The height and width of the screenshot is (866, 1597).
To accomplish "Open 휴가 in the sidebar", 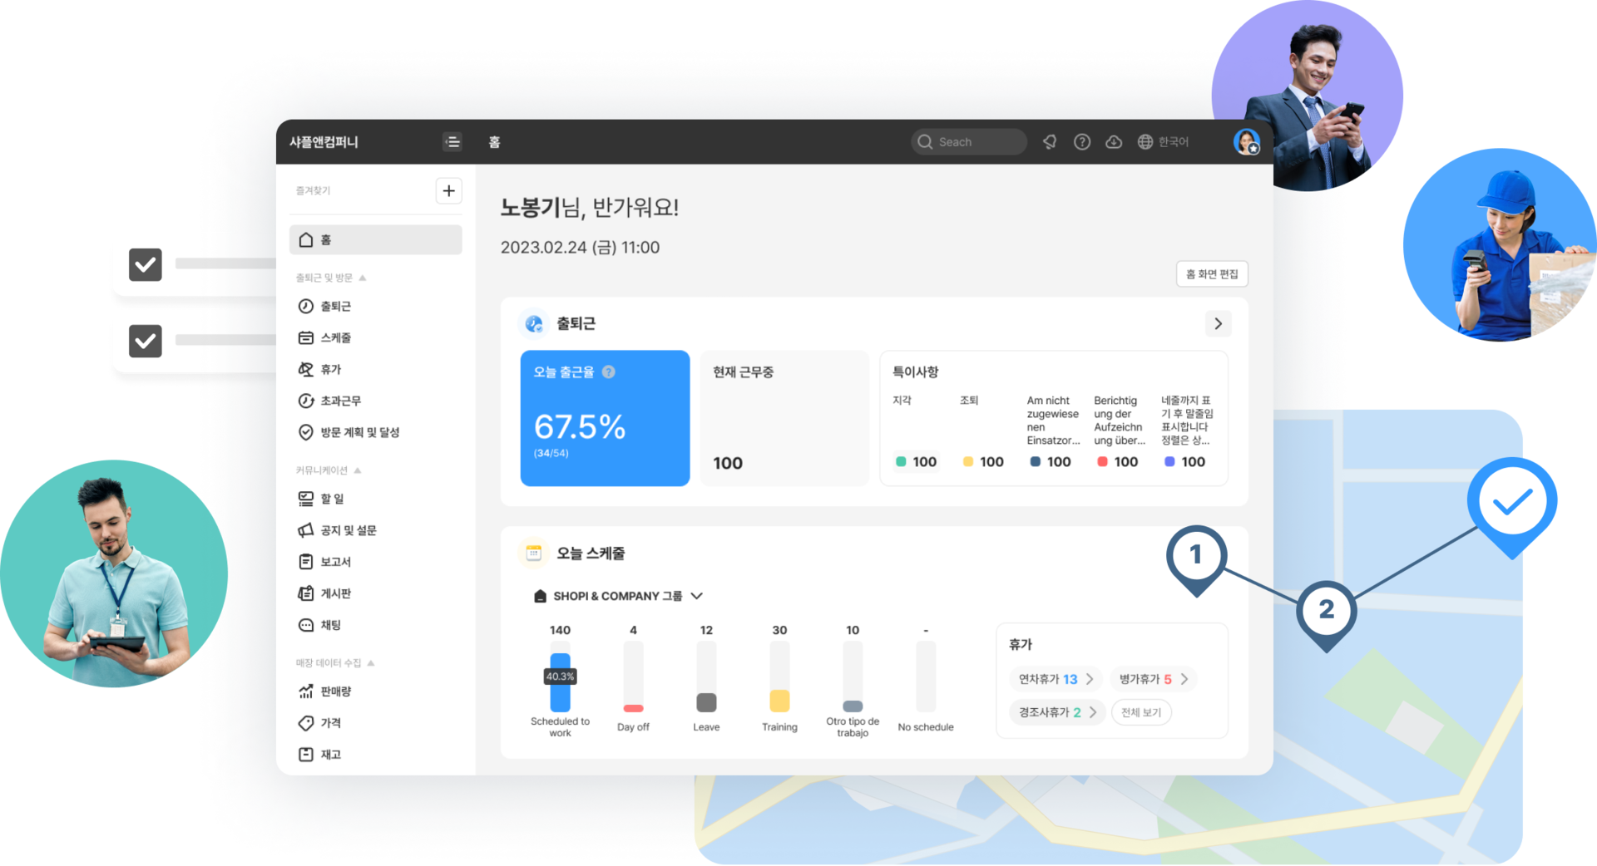I will [x=375, y=369].
